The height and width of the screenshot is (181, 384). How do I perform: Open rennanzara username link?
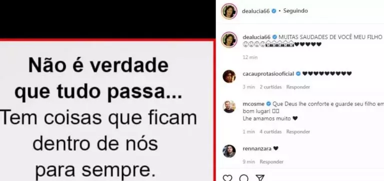point(257,148)
